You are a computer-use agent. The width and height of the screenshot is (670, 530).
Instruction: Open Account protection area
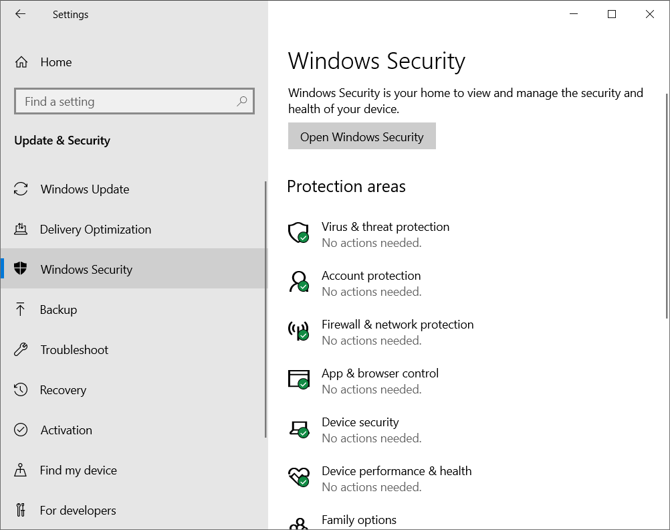(x=371, y=276)
